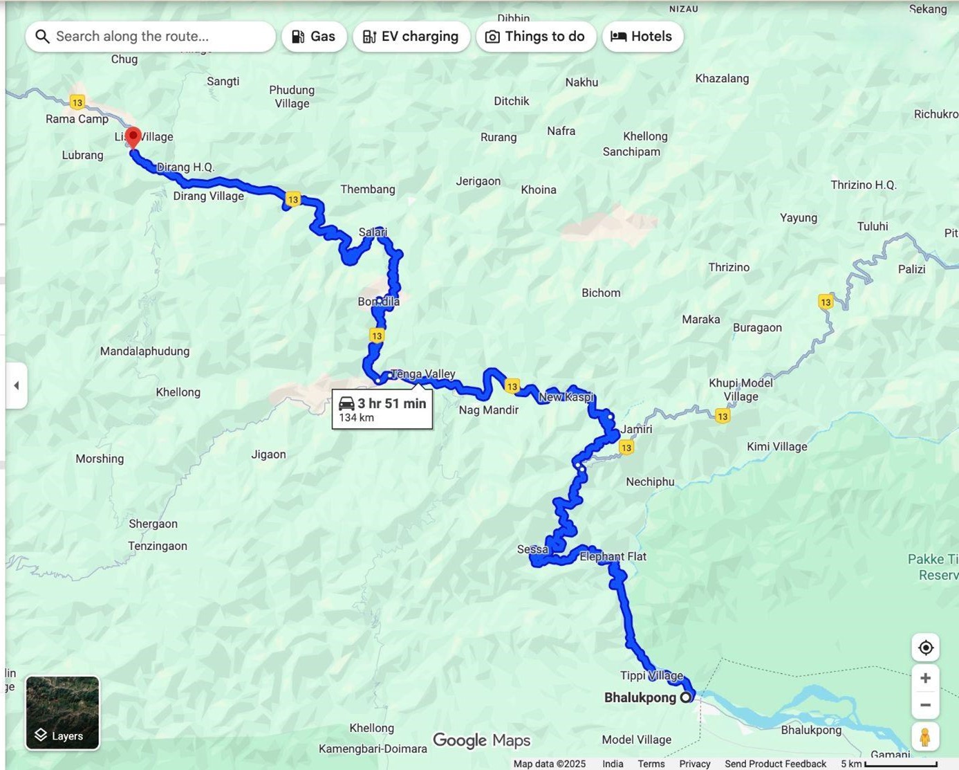Click Send Product Feedback link
The height and width of the screenshot is (770, 959).
point(775,764)
